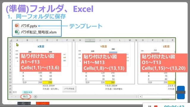Select row 16 header
190x107 pixels.
10,92
